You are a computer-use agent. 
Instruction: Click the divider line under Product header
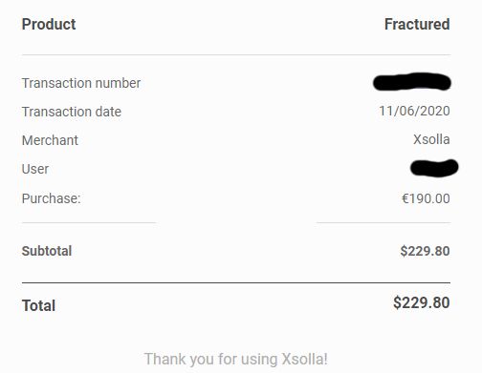click(x=236, y=54)
